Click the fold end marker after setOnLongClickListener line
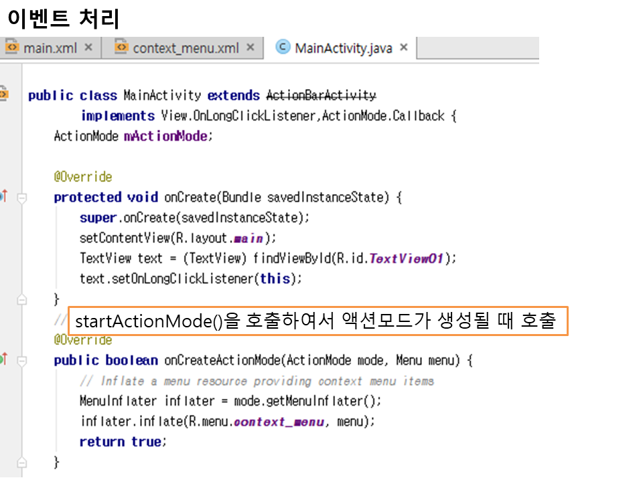Image resolution: width=643 pixels, height=482 pixels. [x=22, y=299]
